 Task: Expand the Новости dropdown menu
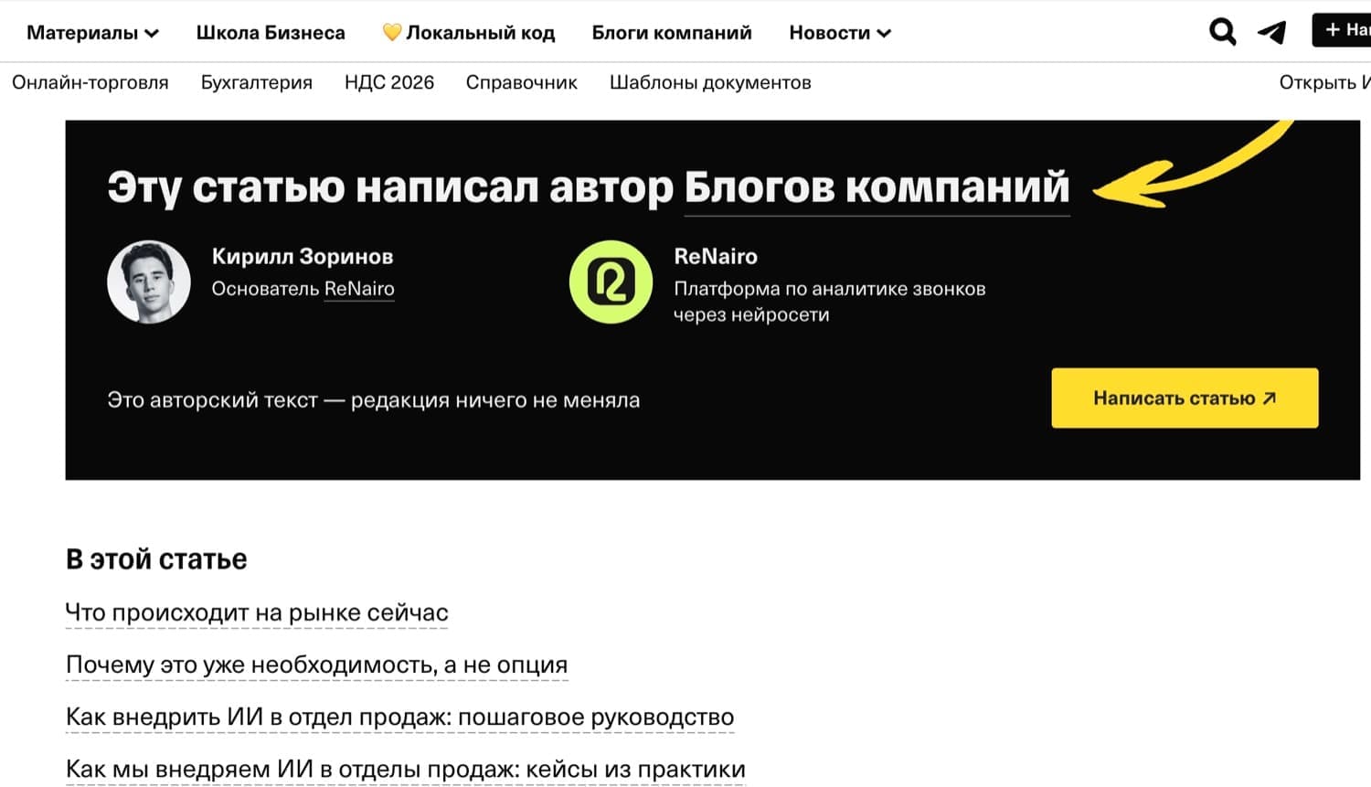(840, 33)
